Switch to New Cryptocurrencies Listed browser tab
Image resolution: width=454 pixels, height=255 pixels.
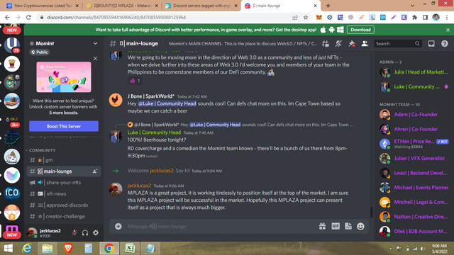click(x=43, y=6)
